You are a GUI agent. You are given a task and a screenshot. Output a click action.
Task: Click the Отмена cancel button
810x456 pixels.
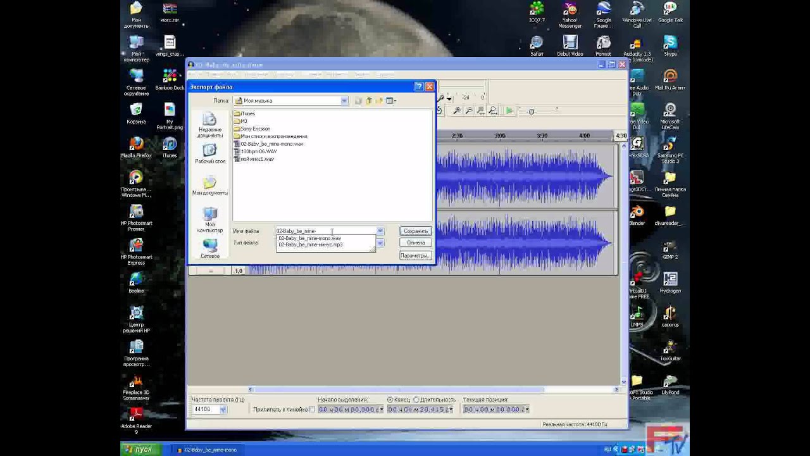416,243
